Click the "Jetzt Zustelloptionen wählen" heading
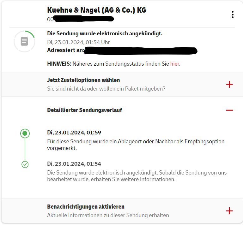Screen dimensions: 243x225 tap(83, 80)
